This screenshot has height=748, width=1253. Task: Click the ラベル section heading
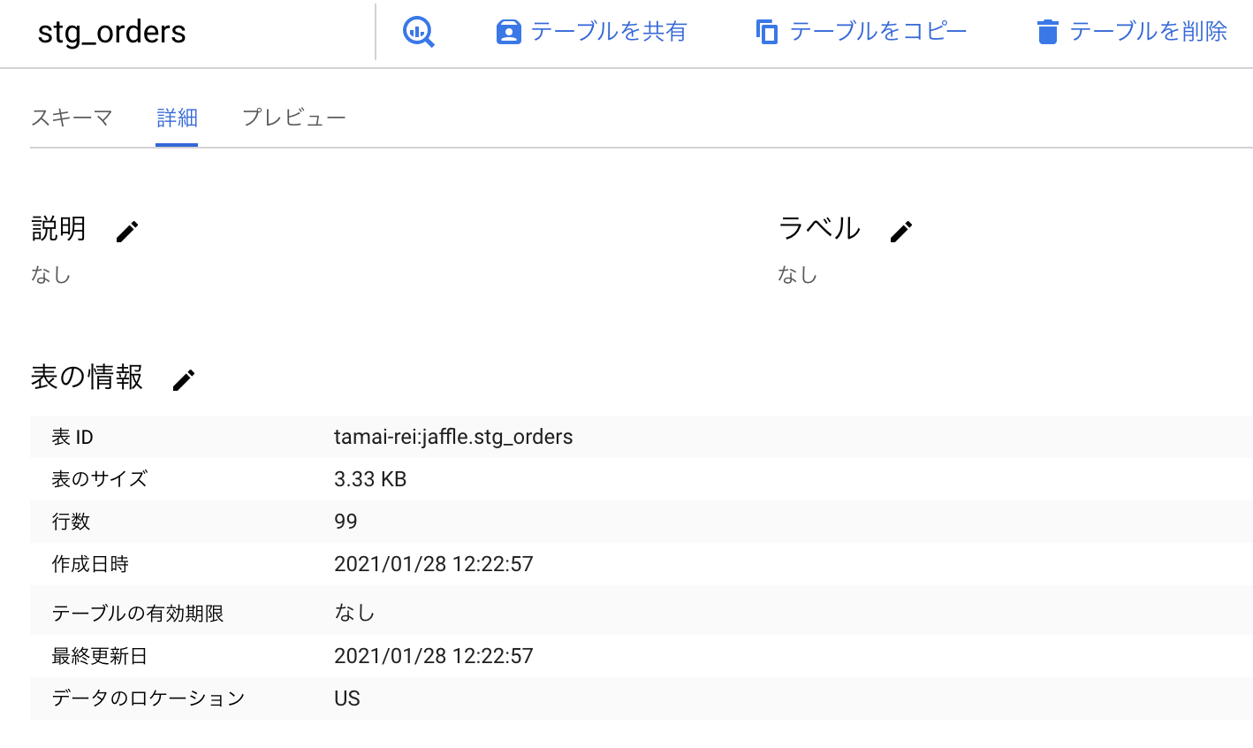coord(819,229)
